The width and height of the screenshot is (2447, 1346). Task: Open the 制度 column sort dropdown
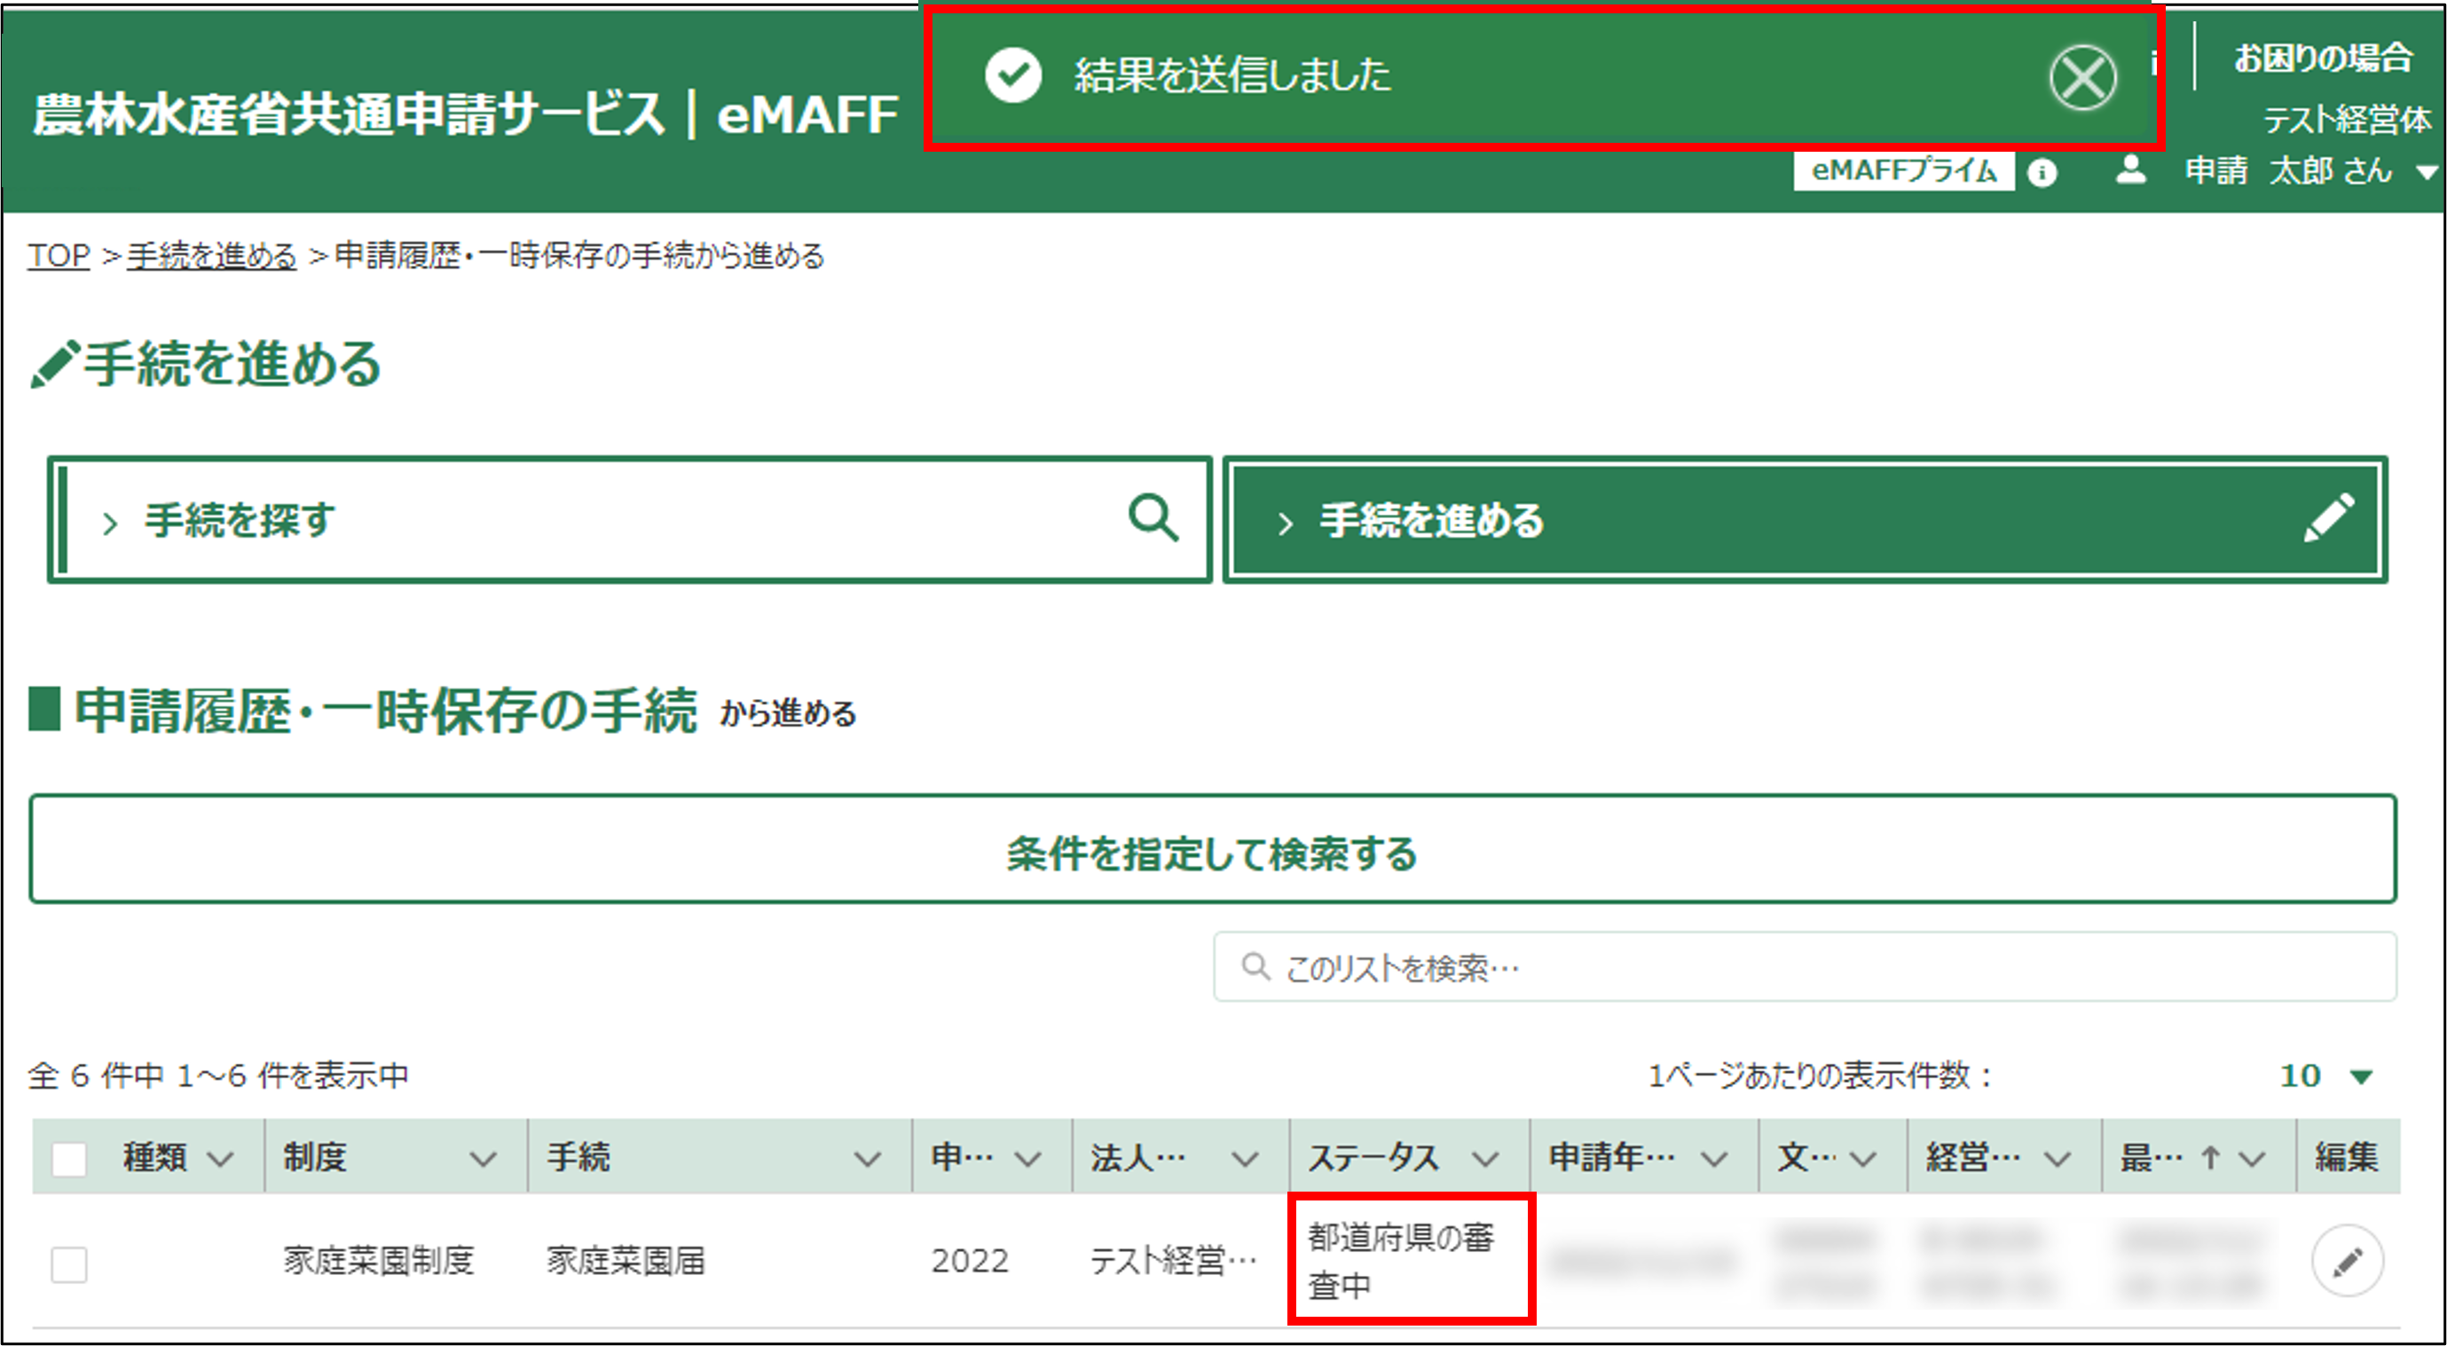(x=484, y=1158)
